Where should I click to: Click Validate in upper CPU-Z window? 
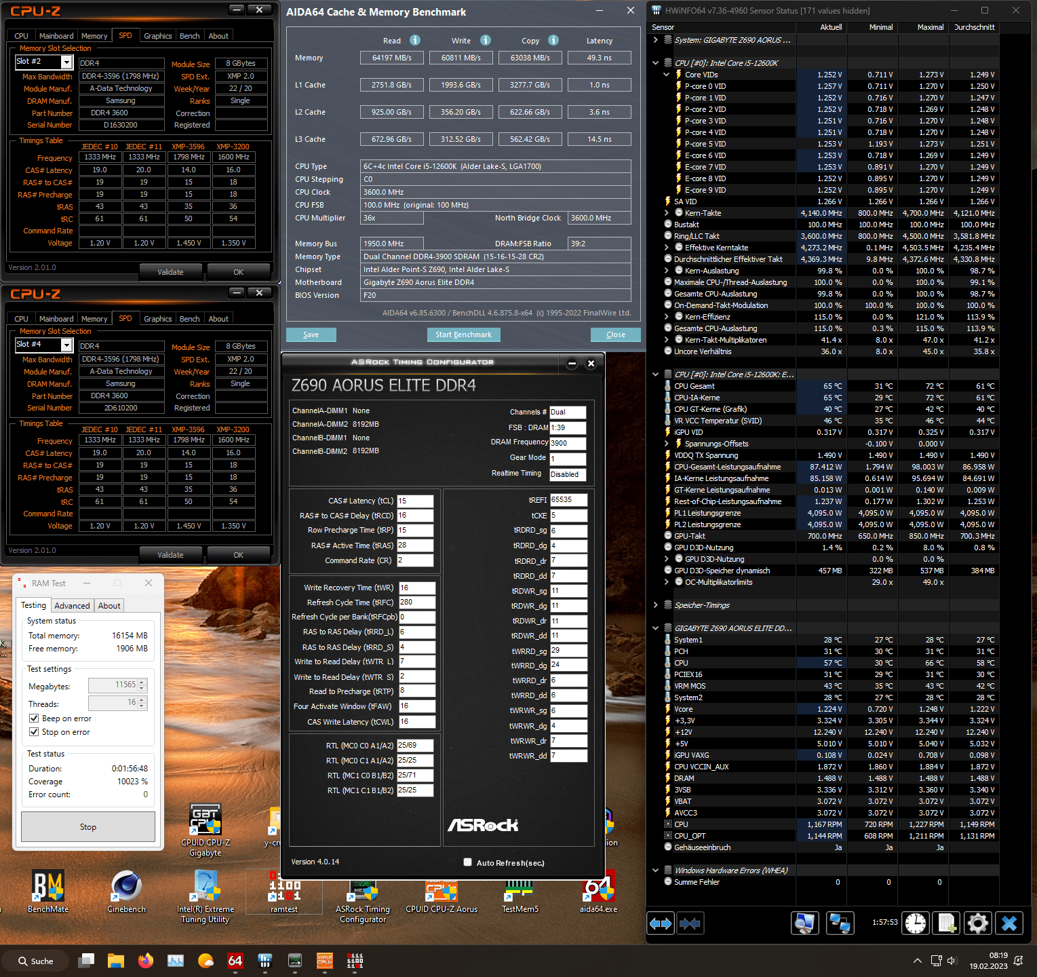point(171,272)
